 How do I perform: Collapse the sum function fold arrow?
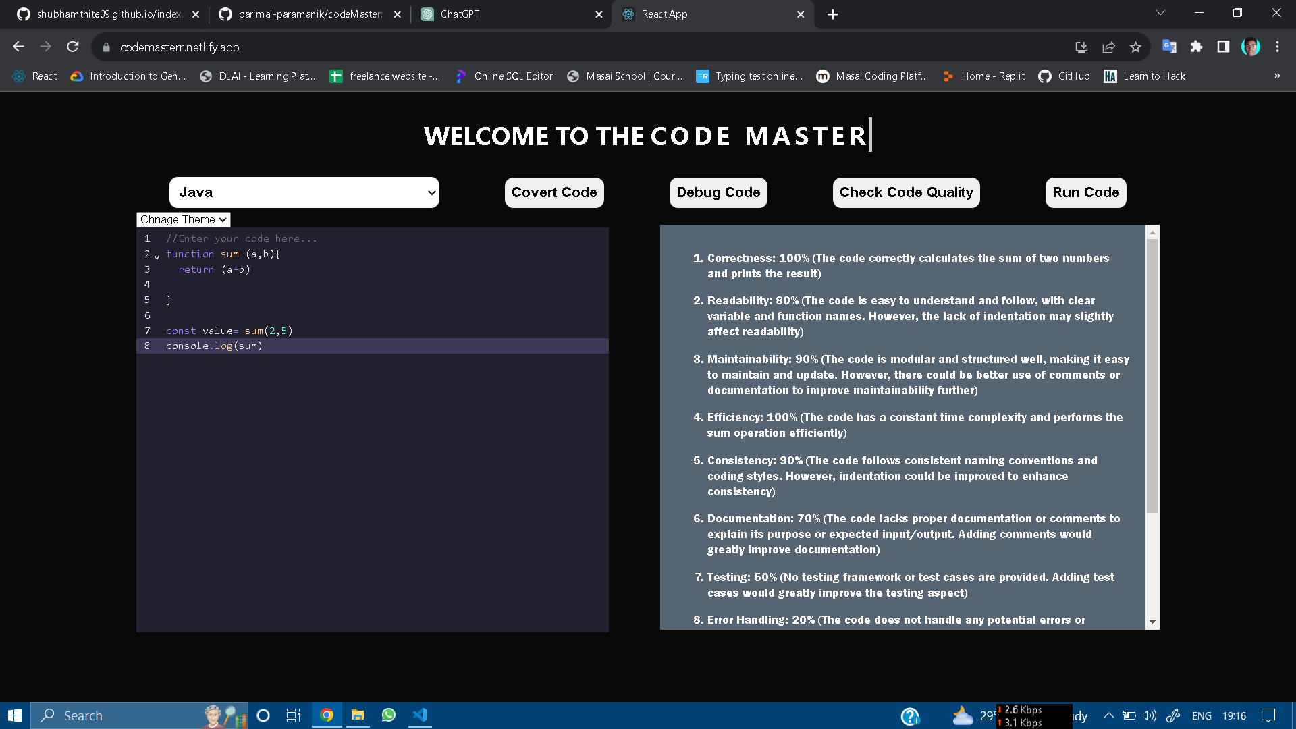(x=157, y=256)
